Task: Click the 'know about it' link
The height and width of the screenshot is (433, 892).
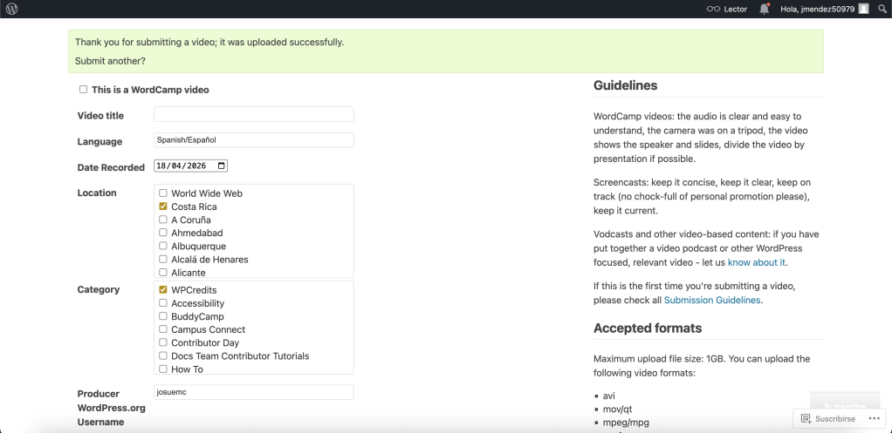Action: pos(757,262)
